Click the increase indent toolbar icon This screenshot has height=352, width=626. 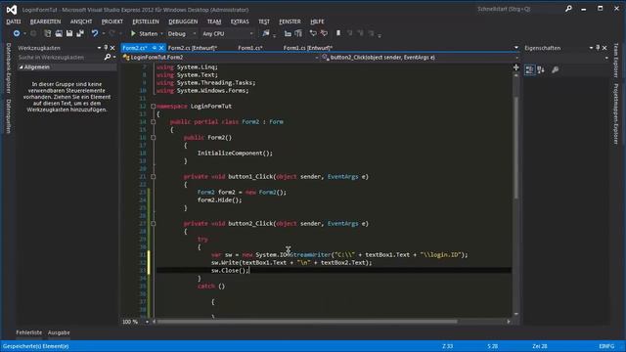point(298,33)
